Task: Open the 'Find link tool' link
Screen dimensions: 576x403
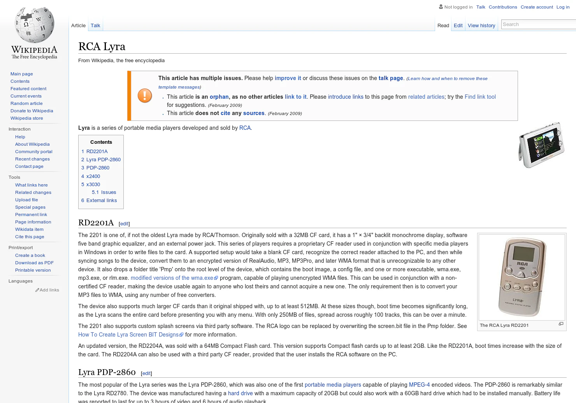Action: tap(480, 97)
